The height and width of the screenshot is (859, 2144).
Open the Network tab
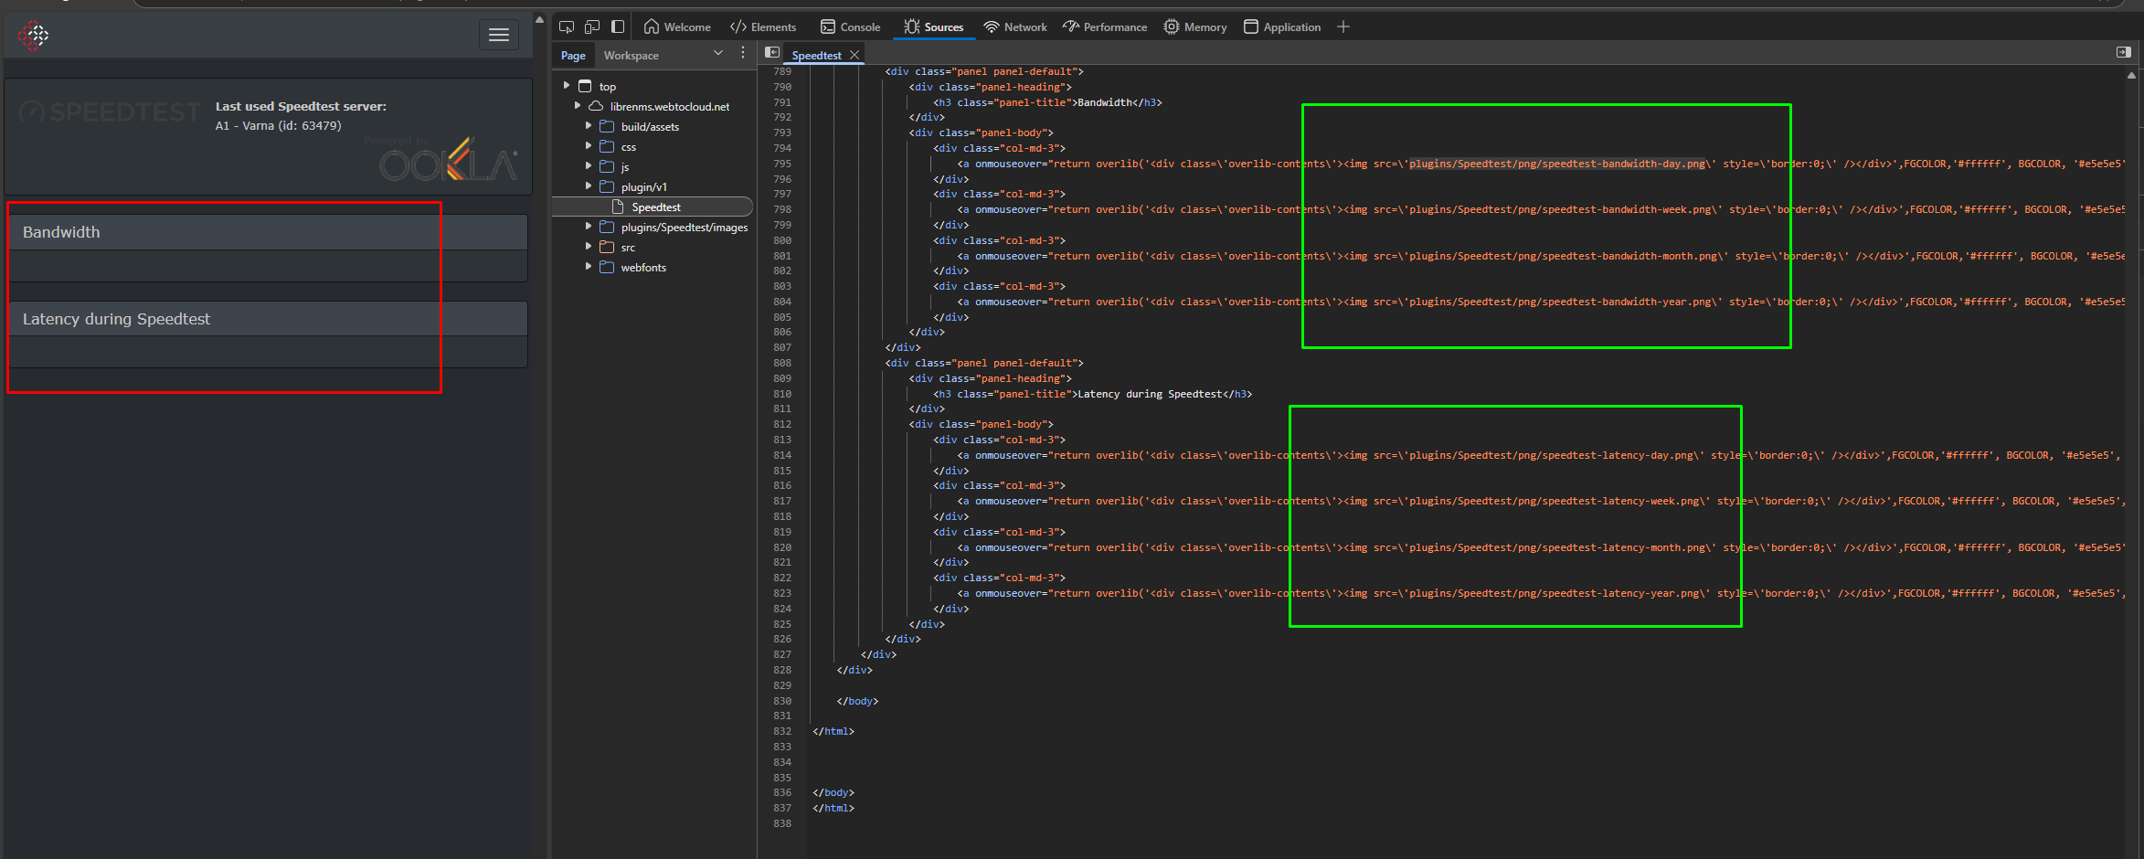click(x=1014, y=27)
